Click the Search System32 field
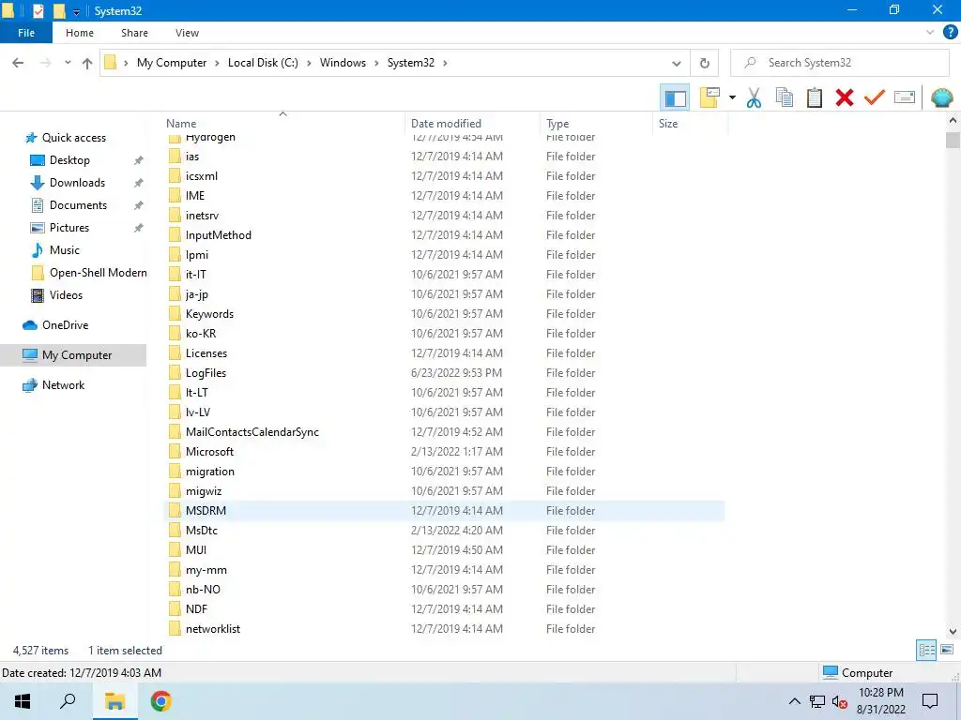 (x=840, y=63)
